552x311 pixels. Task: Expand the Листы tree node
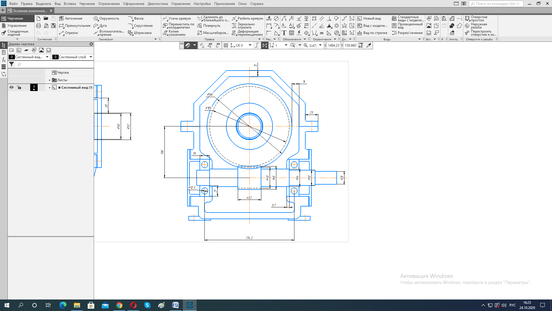(50, 80)
